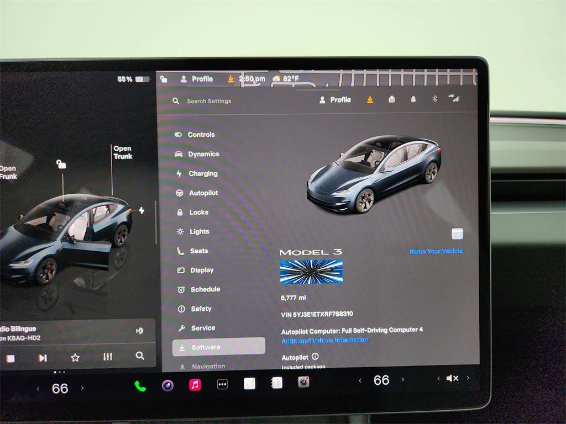Open Display settings
Image resolution: width=566 pixels, height=424 pixels.
click(195, 270)
